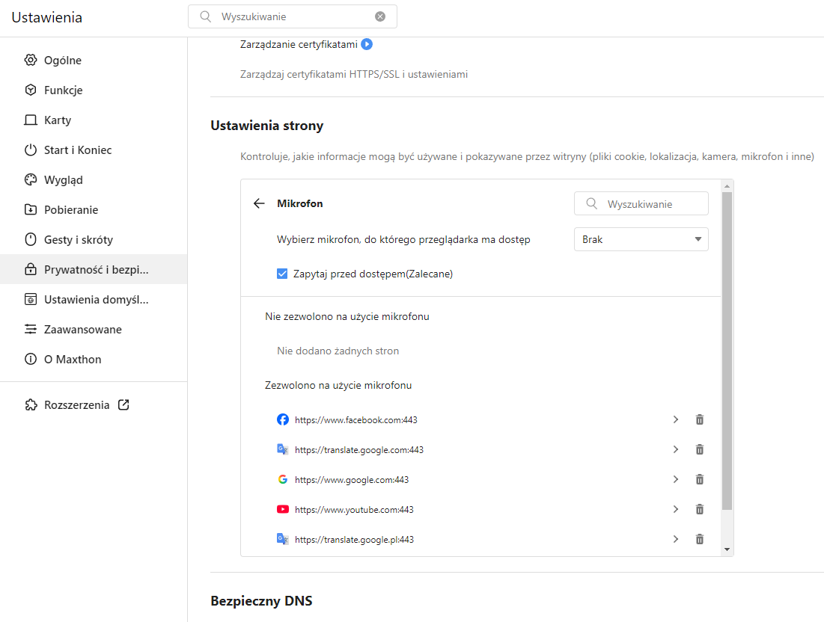Click the external-link icon beside Rozszerzenia
The width and height of the screenshot is (824, 622).
[123, 404]
